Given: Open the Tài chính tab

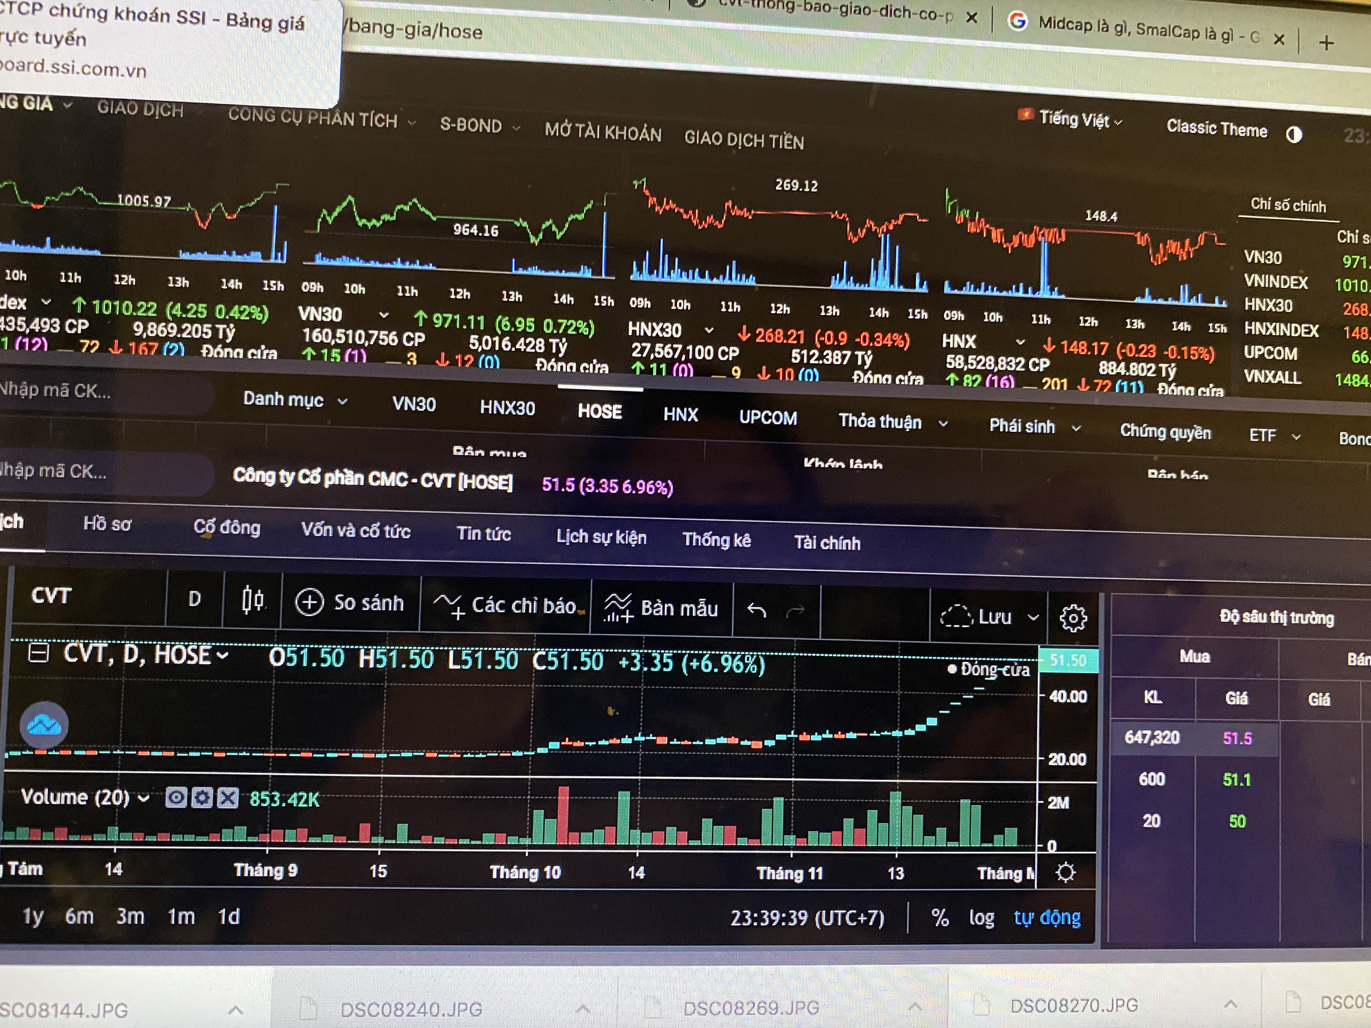Looking at the screenshot, I should pyautogui.click(x=827, y=543).
